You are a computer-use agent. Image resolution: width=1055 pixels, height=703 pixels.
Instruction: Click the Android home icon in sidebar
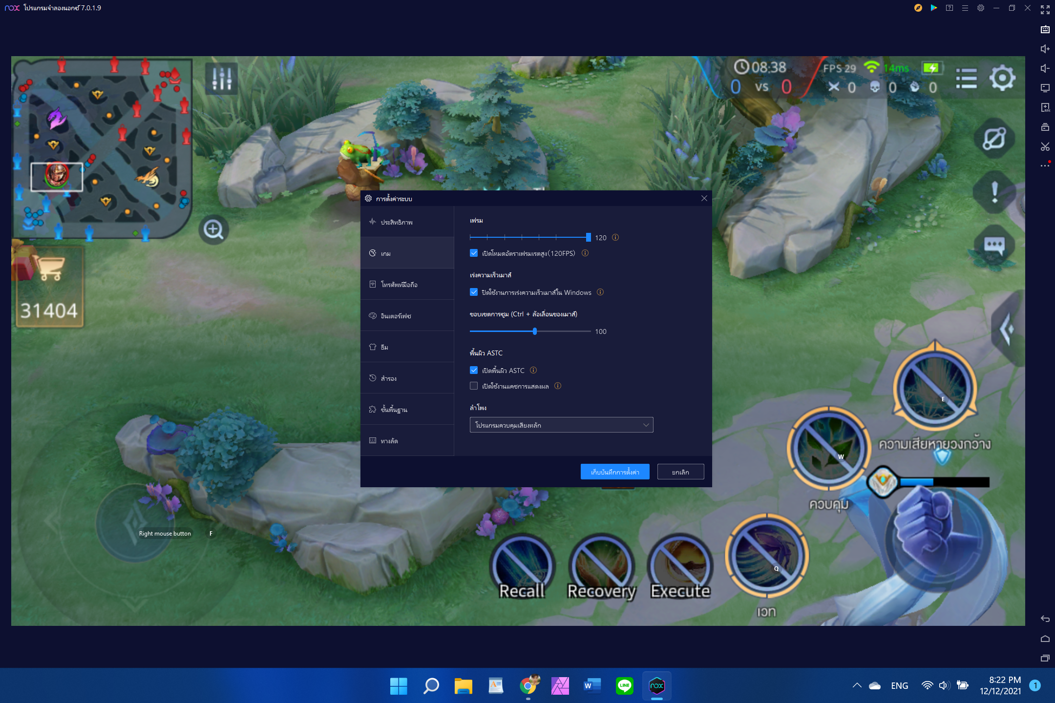pyautogui.click(x=1045, y=639)
